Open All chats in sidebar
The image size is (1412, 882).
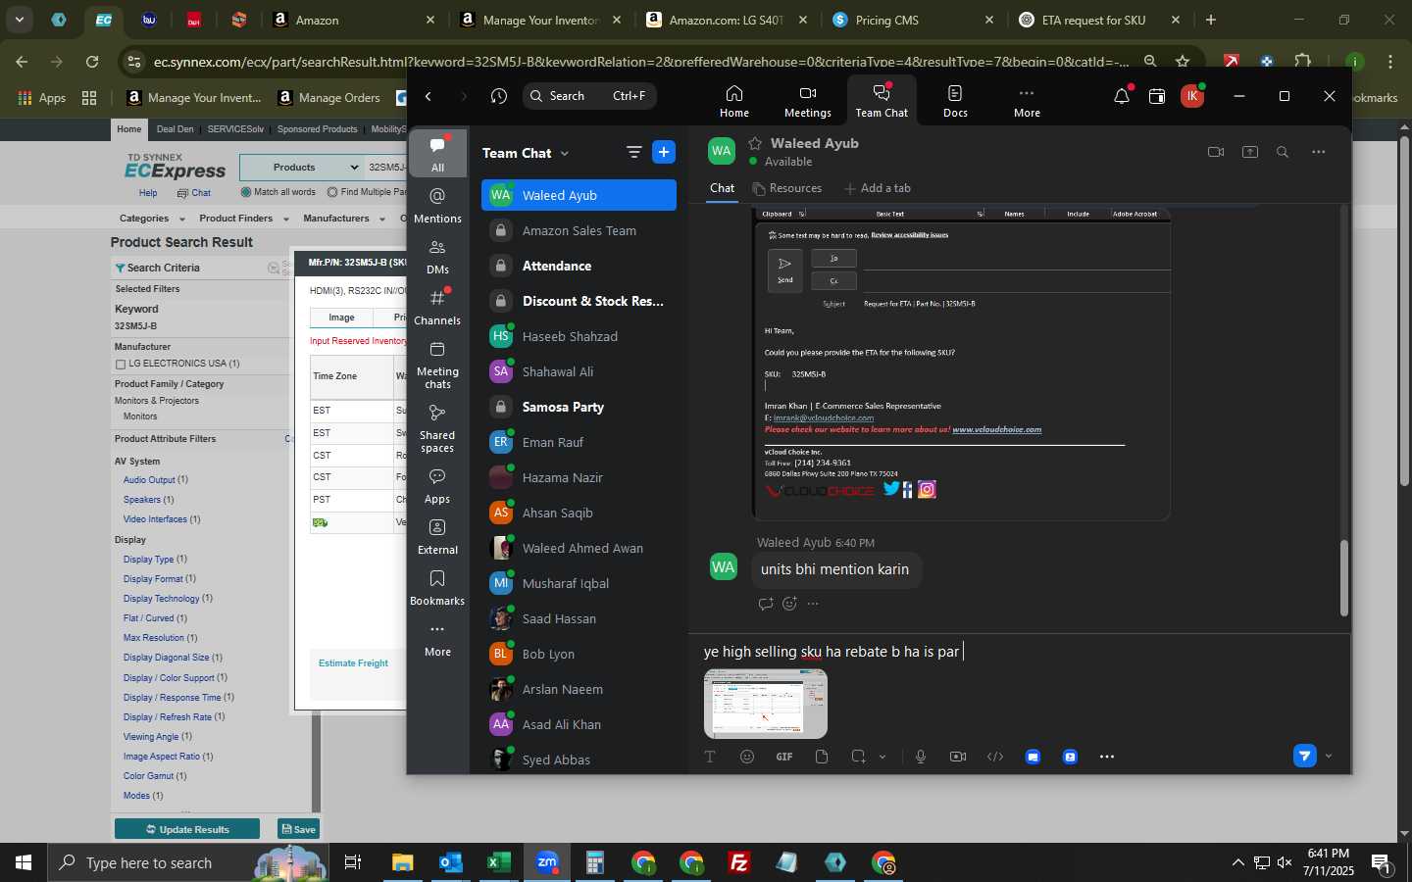(437, 153)
